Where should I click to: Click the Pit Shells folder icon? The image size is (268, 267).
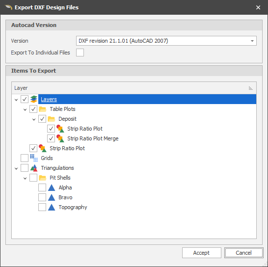(x=42, y=178)
